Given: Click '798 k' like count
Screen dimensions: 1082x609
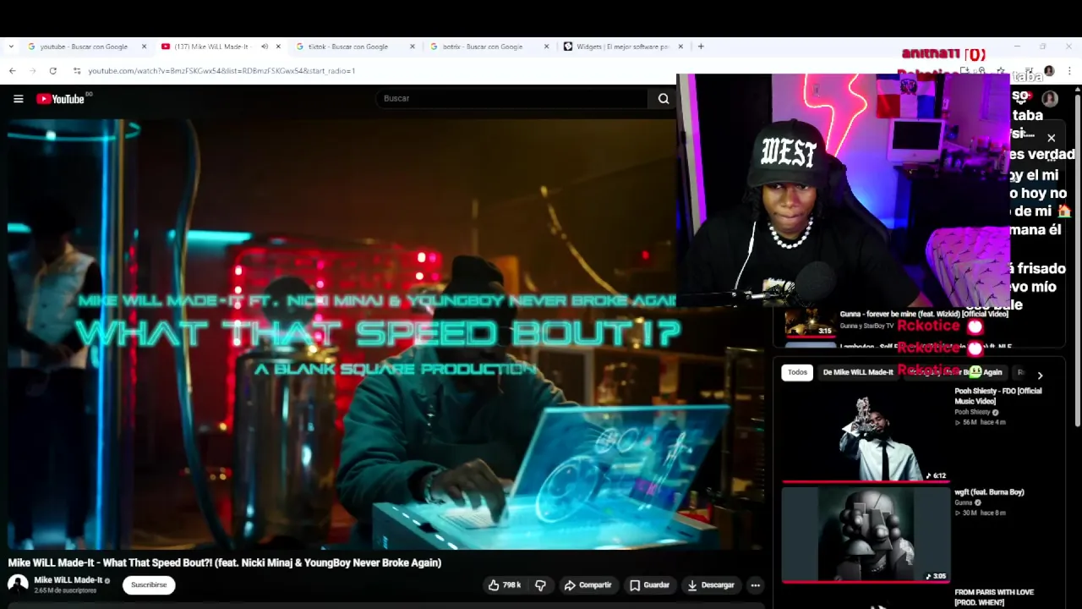Looking at the screenshot, I should (511, 585).
